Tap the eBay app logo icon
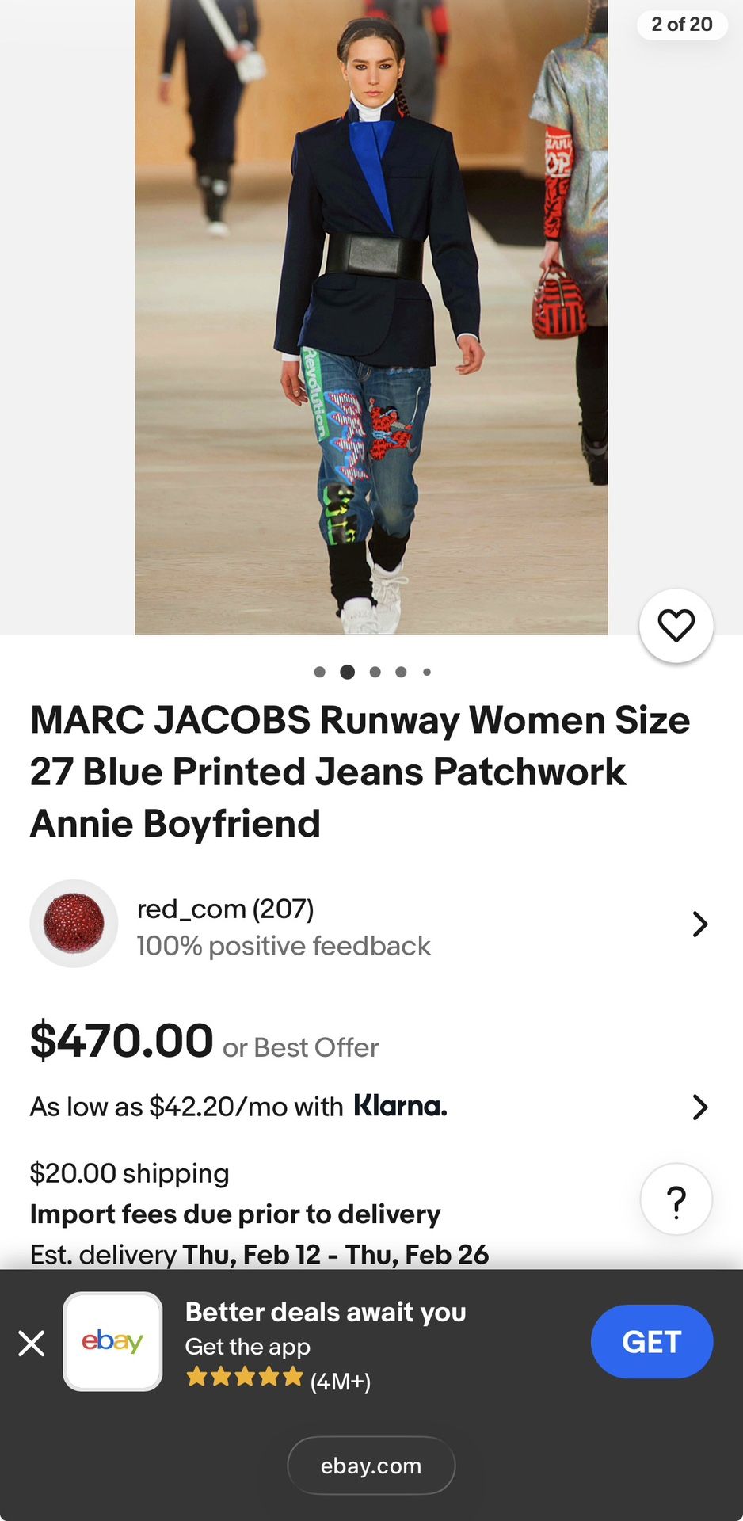 point(112,1341)
